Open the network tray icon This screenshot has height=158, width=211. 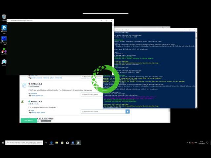[x=190, y=143]
